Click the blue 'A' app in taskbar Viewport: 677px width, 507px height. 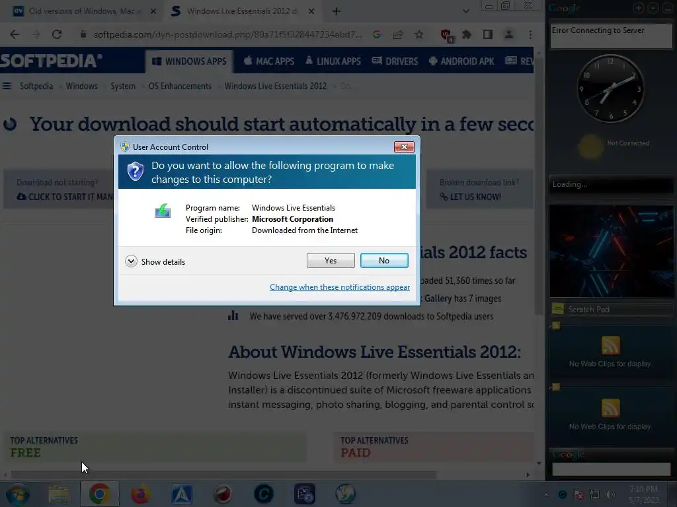(182, 494)
